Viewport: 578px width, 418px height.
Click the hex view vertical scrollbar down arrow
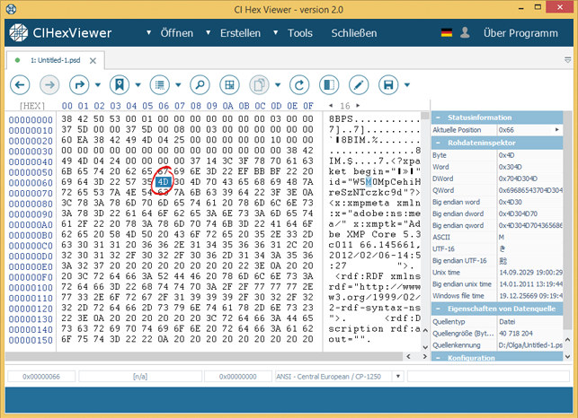click(x=424, y=347)
